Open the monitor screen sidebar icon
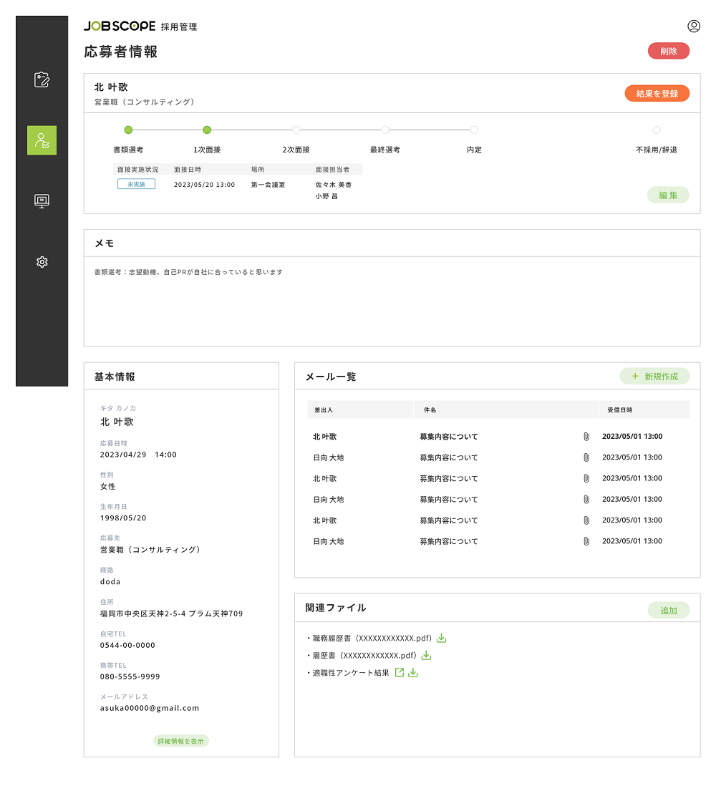The height and width of the screenshot is (786, 716). coord(42,201)
